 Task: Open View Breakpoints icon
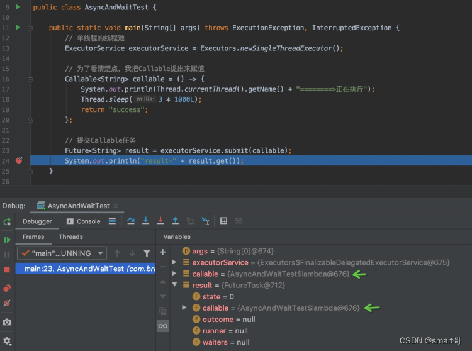(x=7, y=288)
